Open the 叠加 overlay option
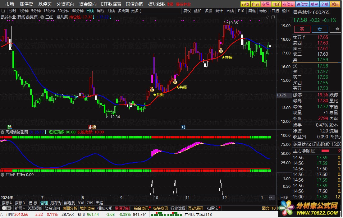This screenshot has width=343, height=218. (x=198, y=11)
